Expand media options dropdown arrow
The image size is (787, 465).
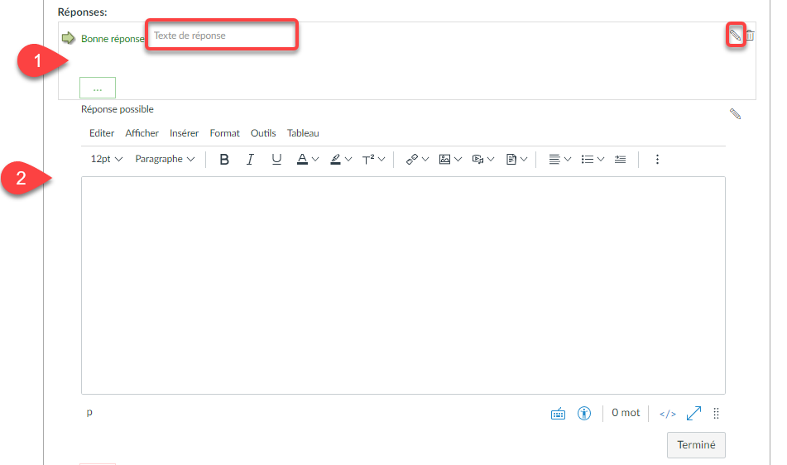coord(491,159)
